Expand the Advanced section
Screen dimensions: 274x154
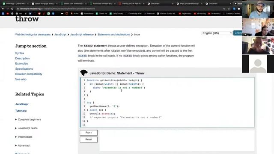[x=22, y=145]
